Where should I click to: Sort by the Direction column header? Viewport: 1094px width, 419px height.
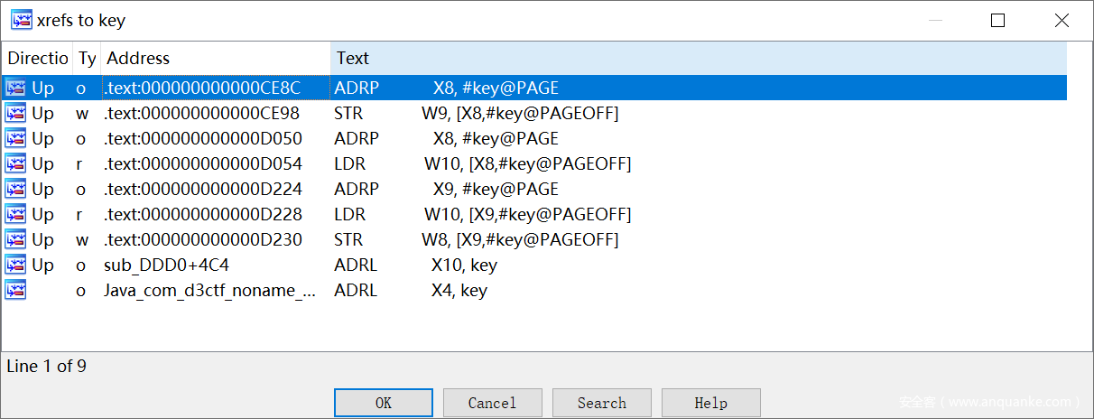[38, 58]
